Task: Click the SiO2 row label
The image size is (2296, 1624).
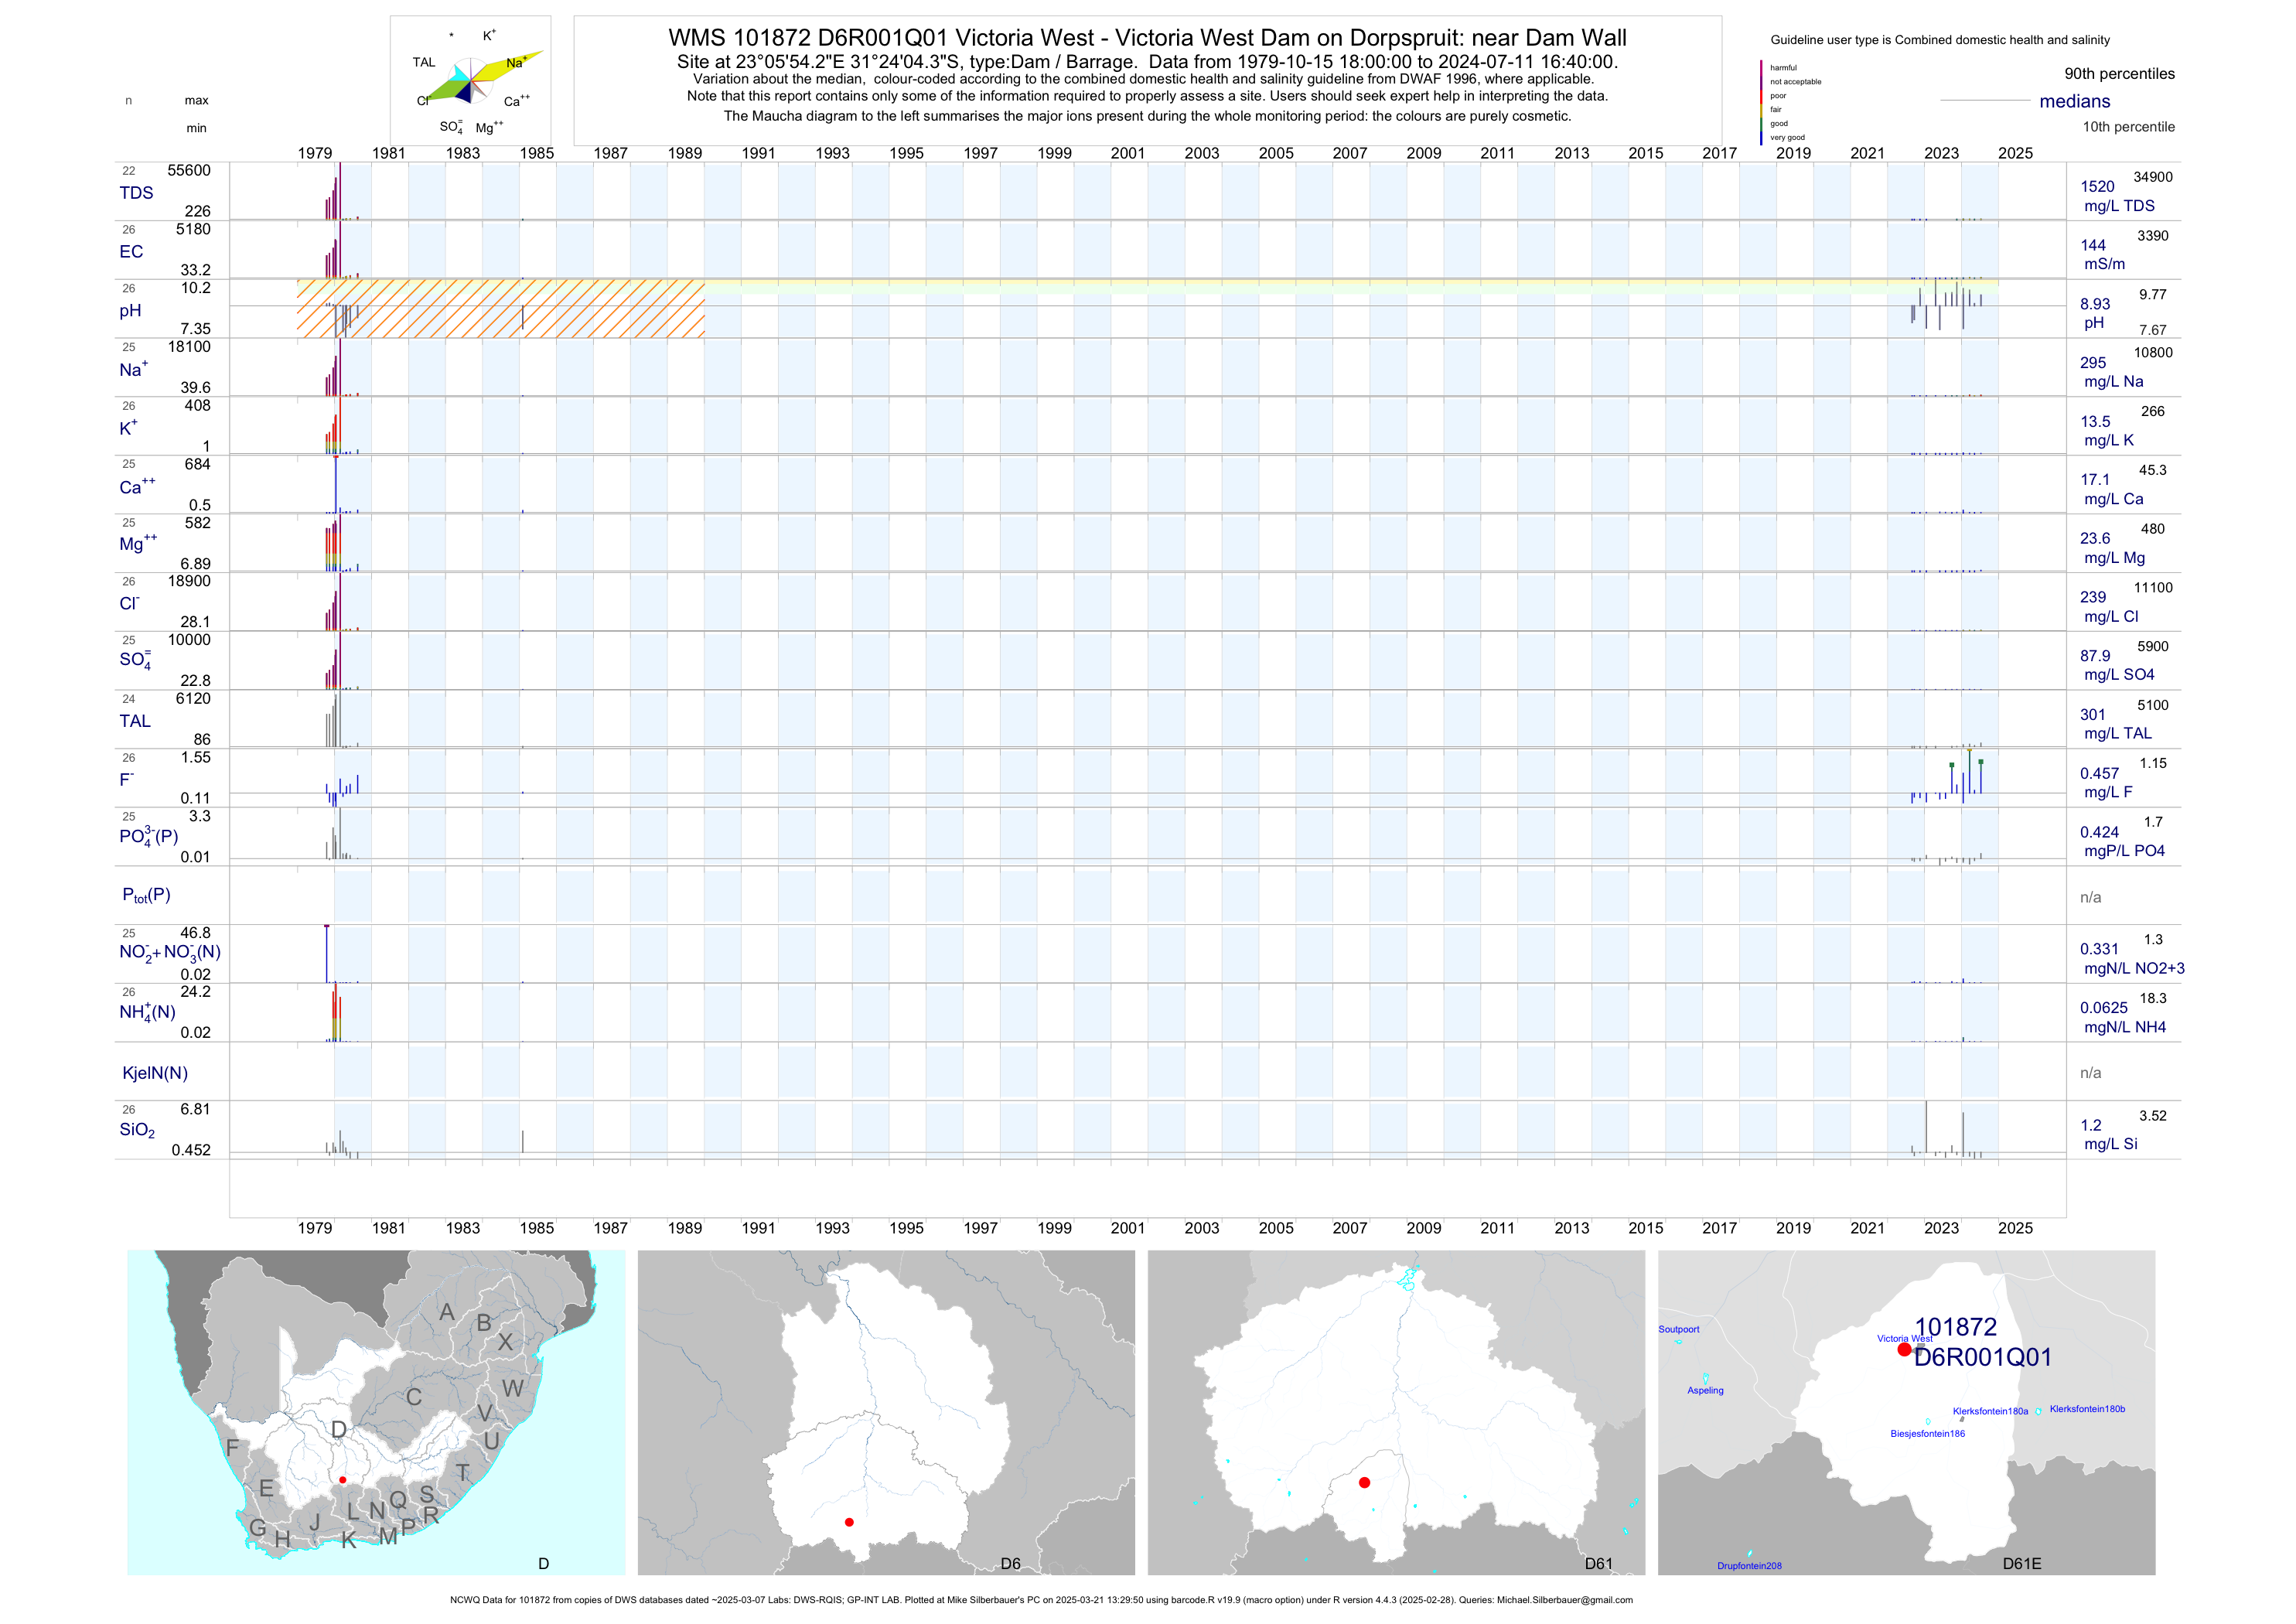Action: pos(137,1130)
